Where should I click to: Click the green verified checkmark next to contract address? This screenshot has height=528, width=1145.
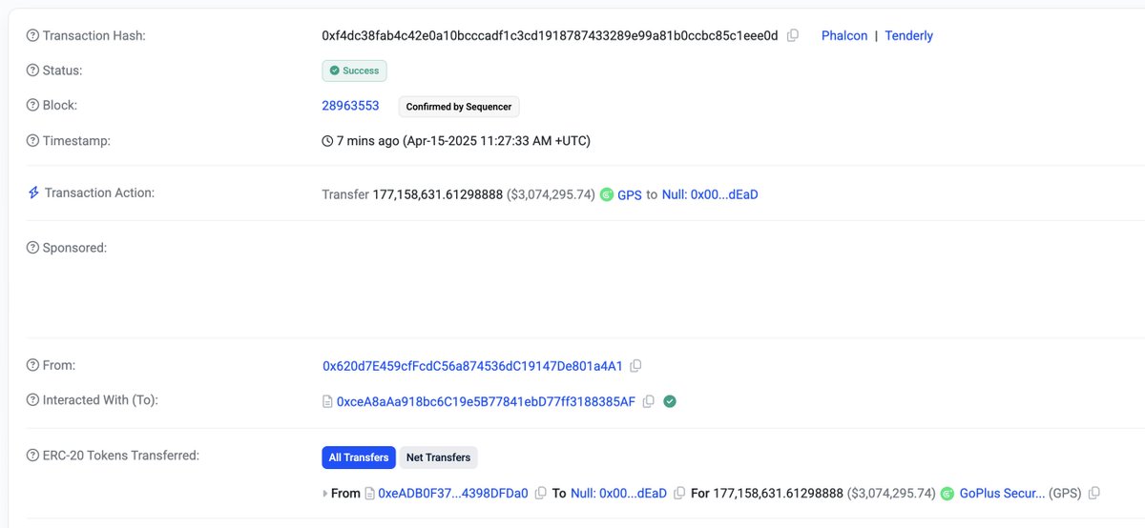point(670,401)
